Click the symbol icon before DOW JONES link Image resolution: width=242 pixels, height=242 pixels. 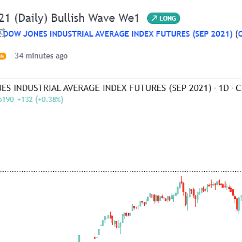tap(2, 33)
